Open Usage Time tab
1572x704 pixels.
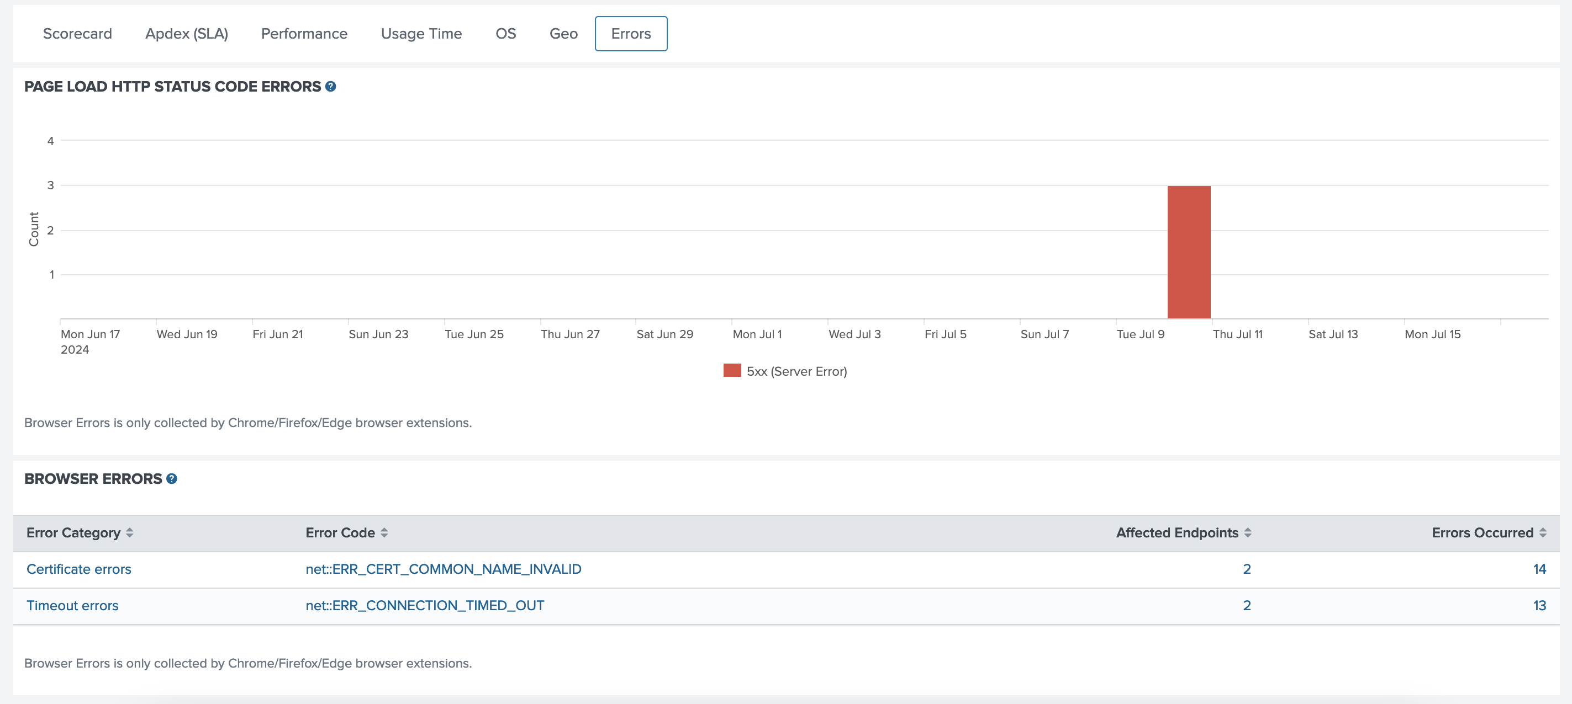(x=421, y=34)
